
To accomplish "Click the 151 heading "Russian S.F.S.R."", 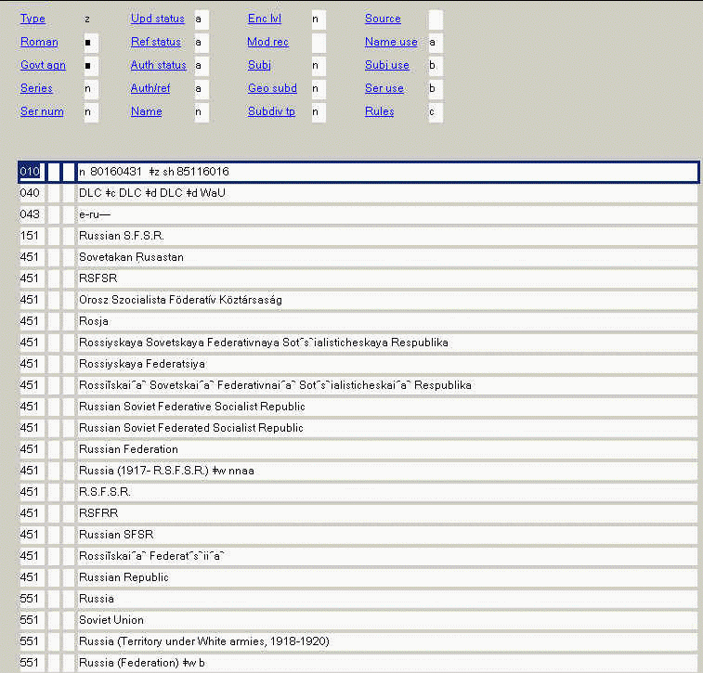I will [386, 236].
